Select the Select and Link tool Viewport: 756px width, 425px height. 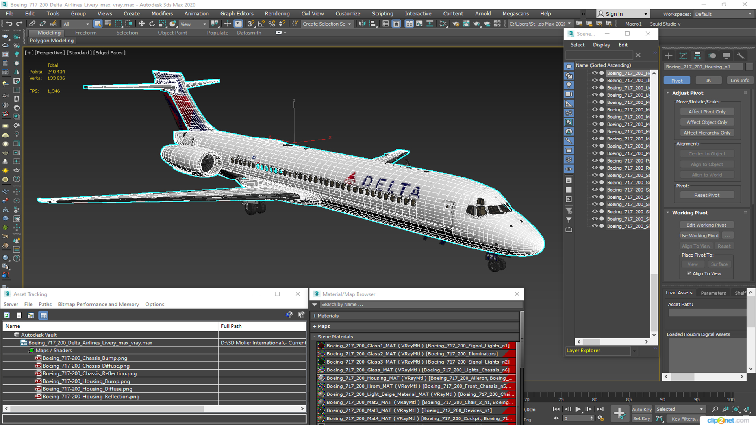tap(33, 24)
